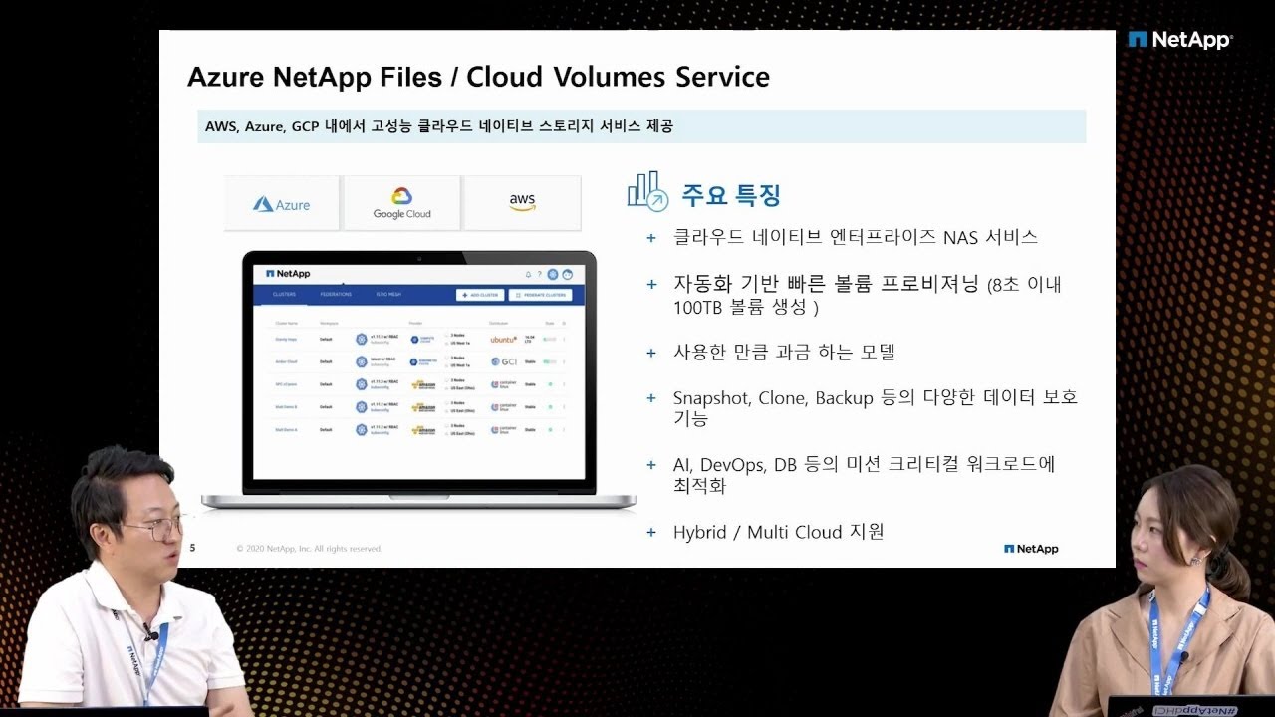
Task: Click the bar chart icon beside 주요 특징
Action: click(x=647, y=191)
